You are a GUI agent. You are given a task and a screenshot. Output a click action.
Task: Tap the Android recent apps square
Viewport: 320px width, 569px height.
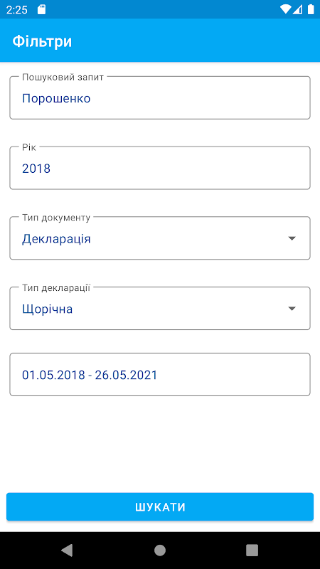pyautogui.click(x=252, y=550)
